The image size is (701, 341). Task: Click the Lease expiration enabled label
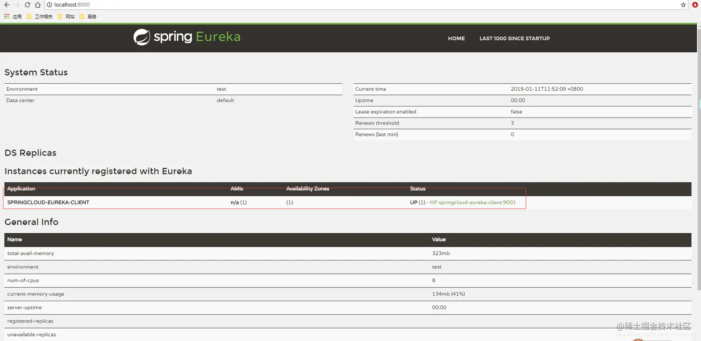[386, 112]
